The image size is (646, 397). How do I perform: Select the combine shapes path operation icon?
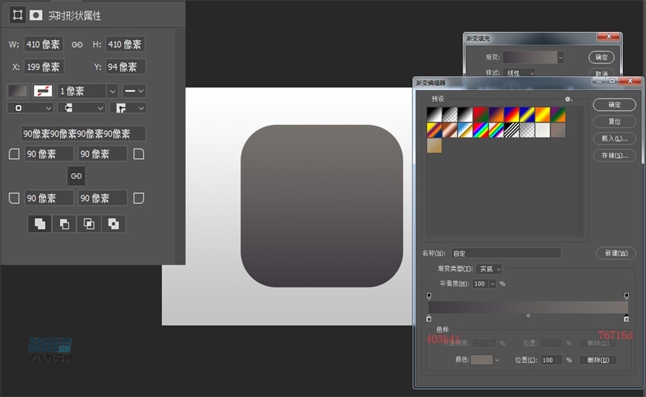coord(40,224)
